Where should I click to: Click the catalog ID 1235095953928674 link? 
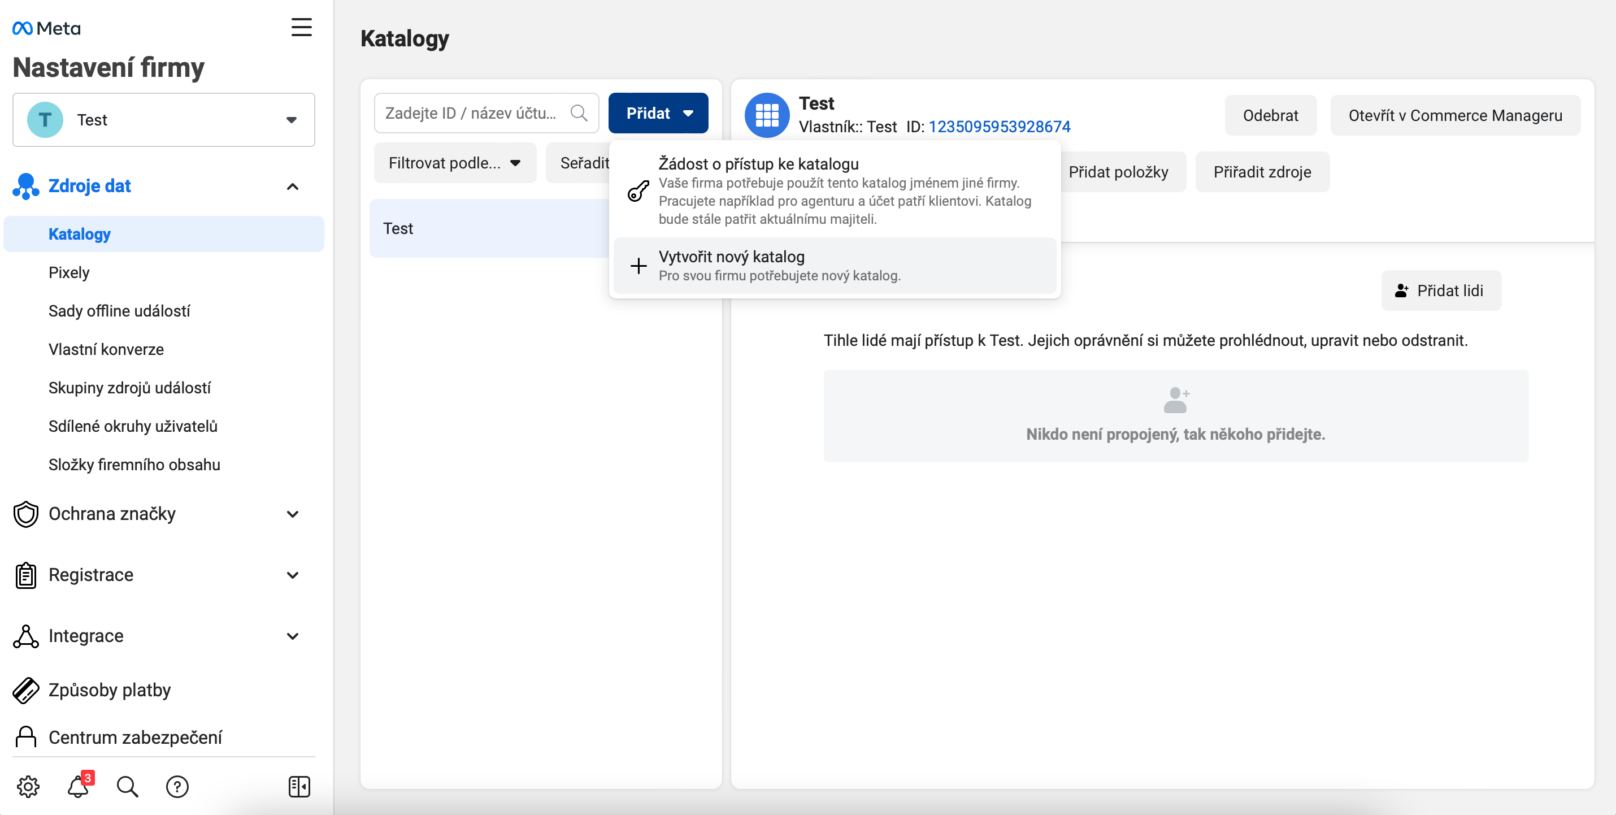pos(1000,126)
